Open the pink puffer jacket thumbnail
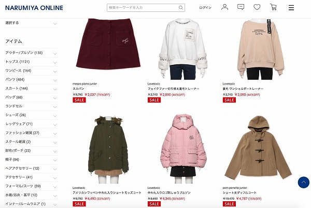Image resolution: width=311 pixels, height=208 pixels. 183,148
